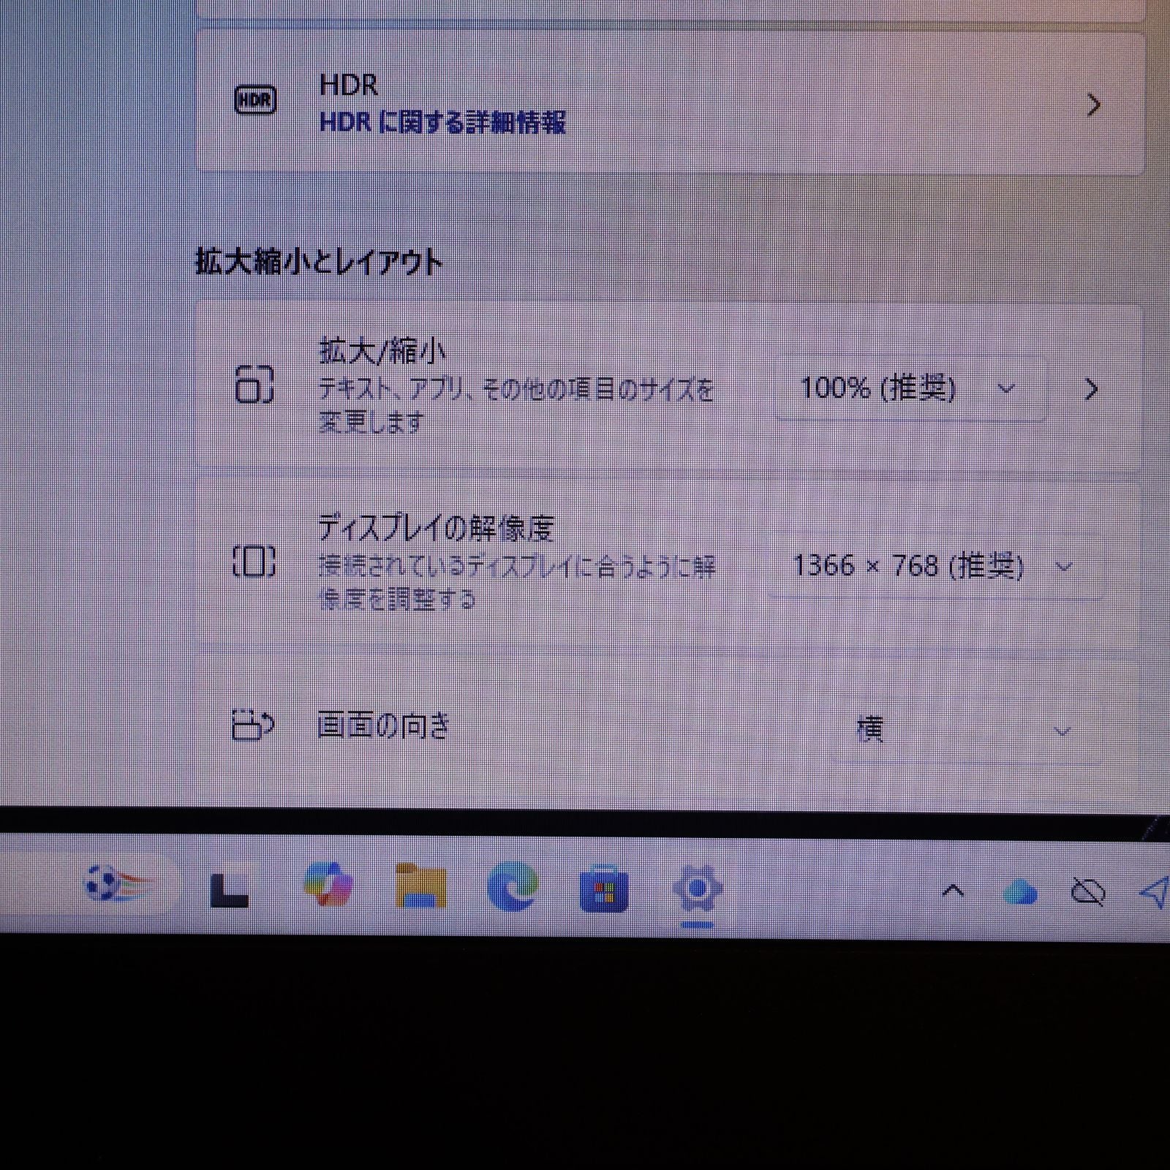Image resolution: width=1170 pixels, height=1170 pixels.
Task: Open the OneDrive cloud tray icon
Action: [1021, 892]
